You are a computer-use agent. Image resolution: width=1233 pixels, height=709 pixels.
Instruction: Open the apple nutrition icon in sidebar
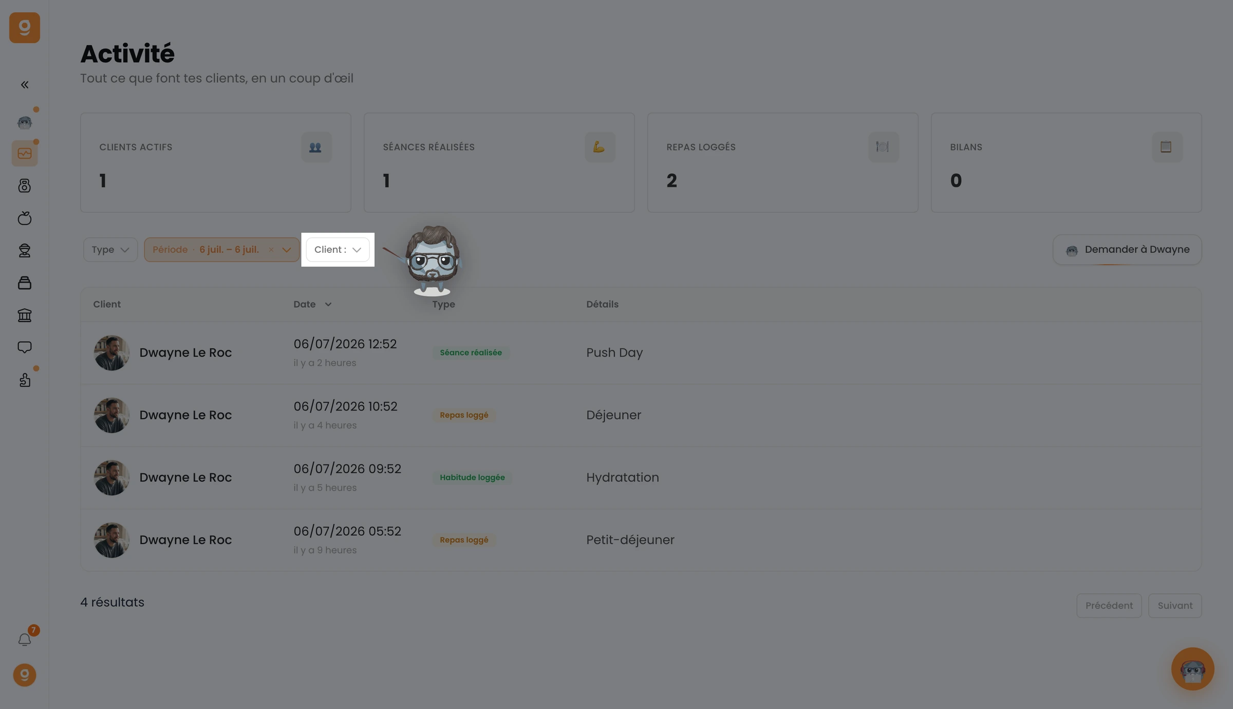[25, 218]
